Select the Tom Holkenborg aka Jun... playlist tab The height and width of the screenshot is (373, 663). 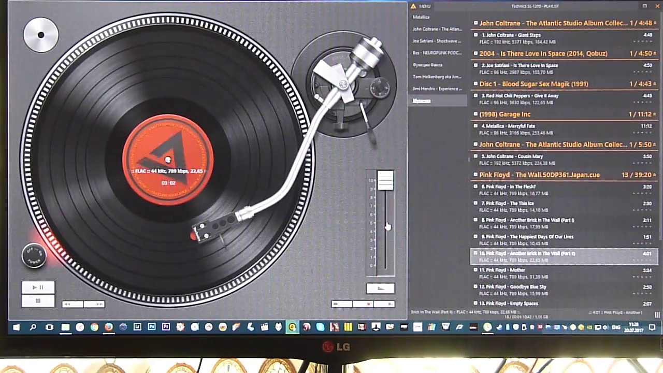click(x=437, y=77)
